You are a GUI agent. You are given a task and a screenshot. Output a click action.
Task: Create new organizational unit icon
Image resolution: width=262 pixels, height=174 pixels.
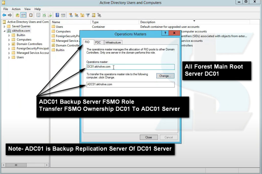(x=82, y=15)
